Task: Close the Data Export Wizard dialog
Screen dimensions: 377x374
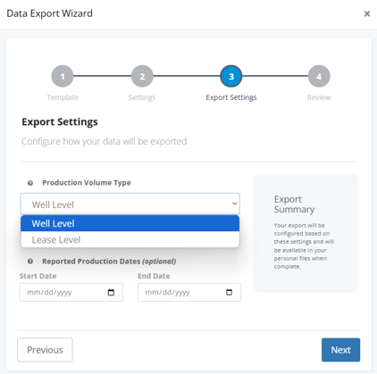Action: (367, 13)
